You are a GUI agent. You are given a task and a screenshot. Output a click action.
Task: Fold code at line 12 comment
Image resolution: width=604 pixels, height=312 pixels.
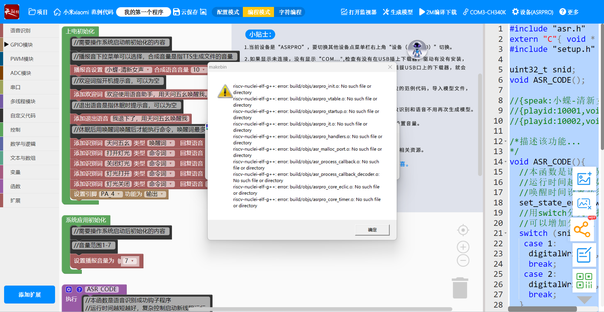click(506, 142)
